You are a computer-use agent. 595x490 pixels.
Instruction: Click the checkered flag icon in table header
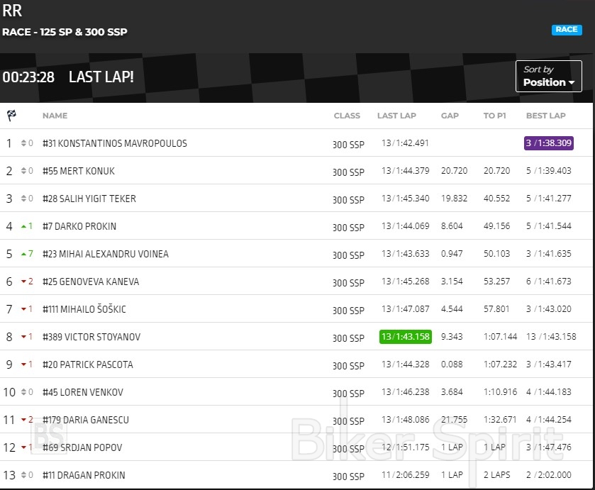11,116
